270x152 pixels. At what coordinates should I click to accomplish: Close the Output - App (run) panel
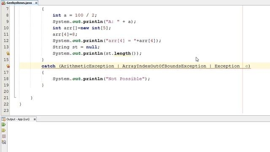tap(35, 119)
